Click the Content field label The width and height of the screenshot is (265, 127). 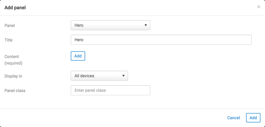tap(12, 57)
